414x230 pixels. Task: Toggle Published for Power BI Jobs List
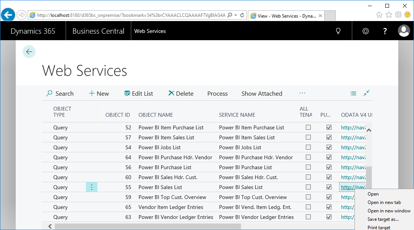pyautogui.click(x=329, y=147)
